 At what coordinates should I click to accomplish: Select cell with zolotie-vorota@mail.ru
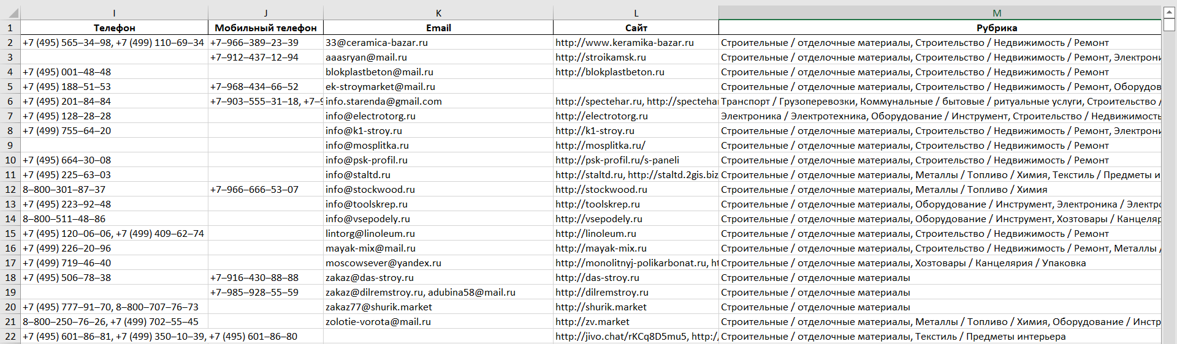click(x=438, y=321)
